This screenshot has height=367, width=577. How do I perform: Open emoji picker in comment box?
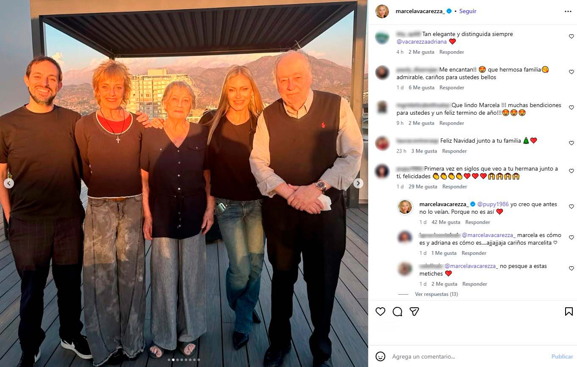(380, 356)
